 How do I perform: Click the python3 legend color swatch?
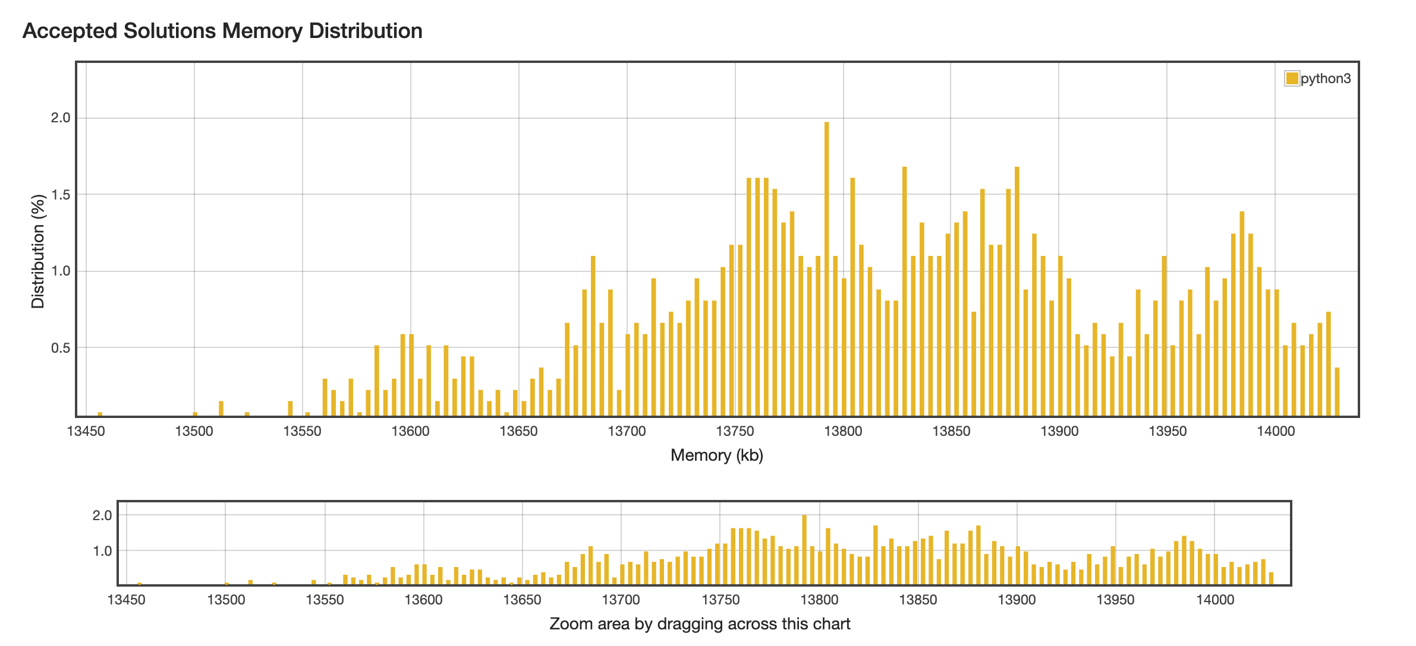(1291, 78)
